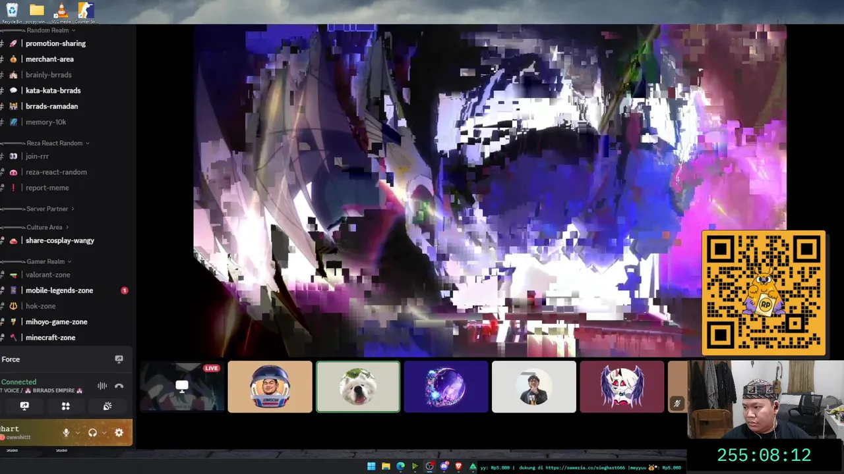844x474 pixels.
Task: Open the scrcpy folder on desktop
Action: pyautogui.click(x=36, y=13)
